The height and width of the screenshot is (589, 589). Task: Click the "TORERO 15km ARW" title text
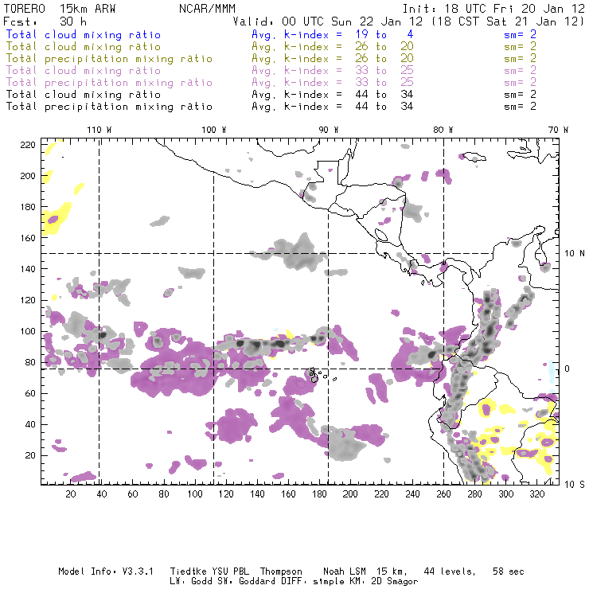[60, 9]
